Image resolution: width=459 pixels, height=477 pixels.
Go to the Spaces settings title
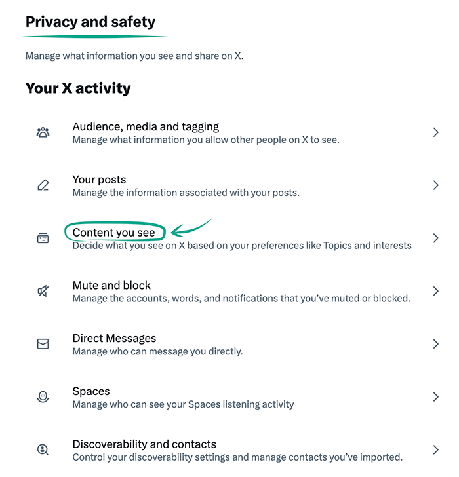tap(91, 392)
